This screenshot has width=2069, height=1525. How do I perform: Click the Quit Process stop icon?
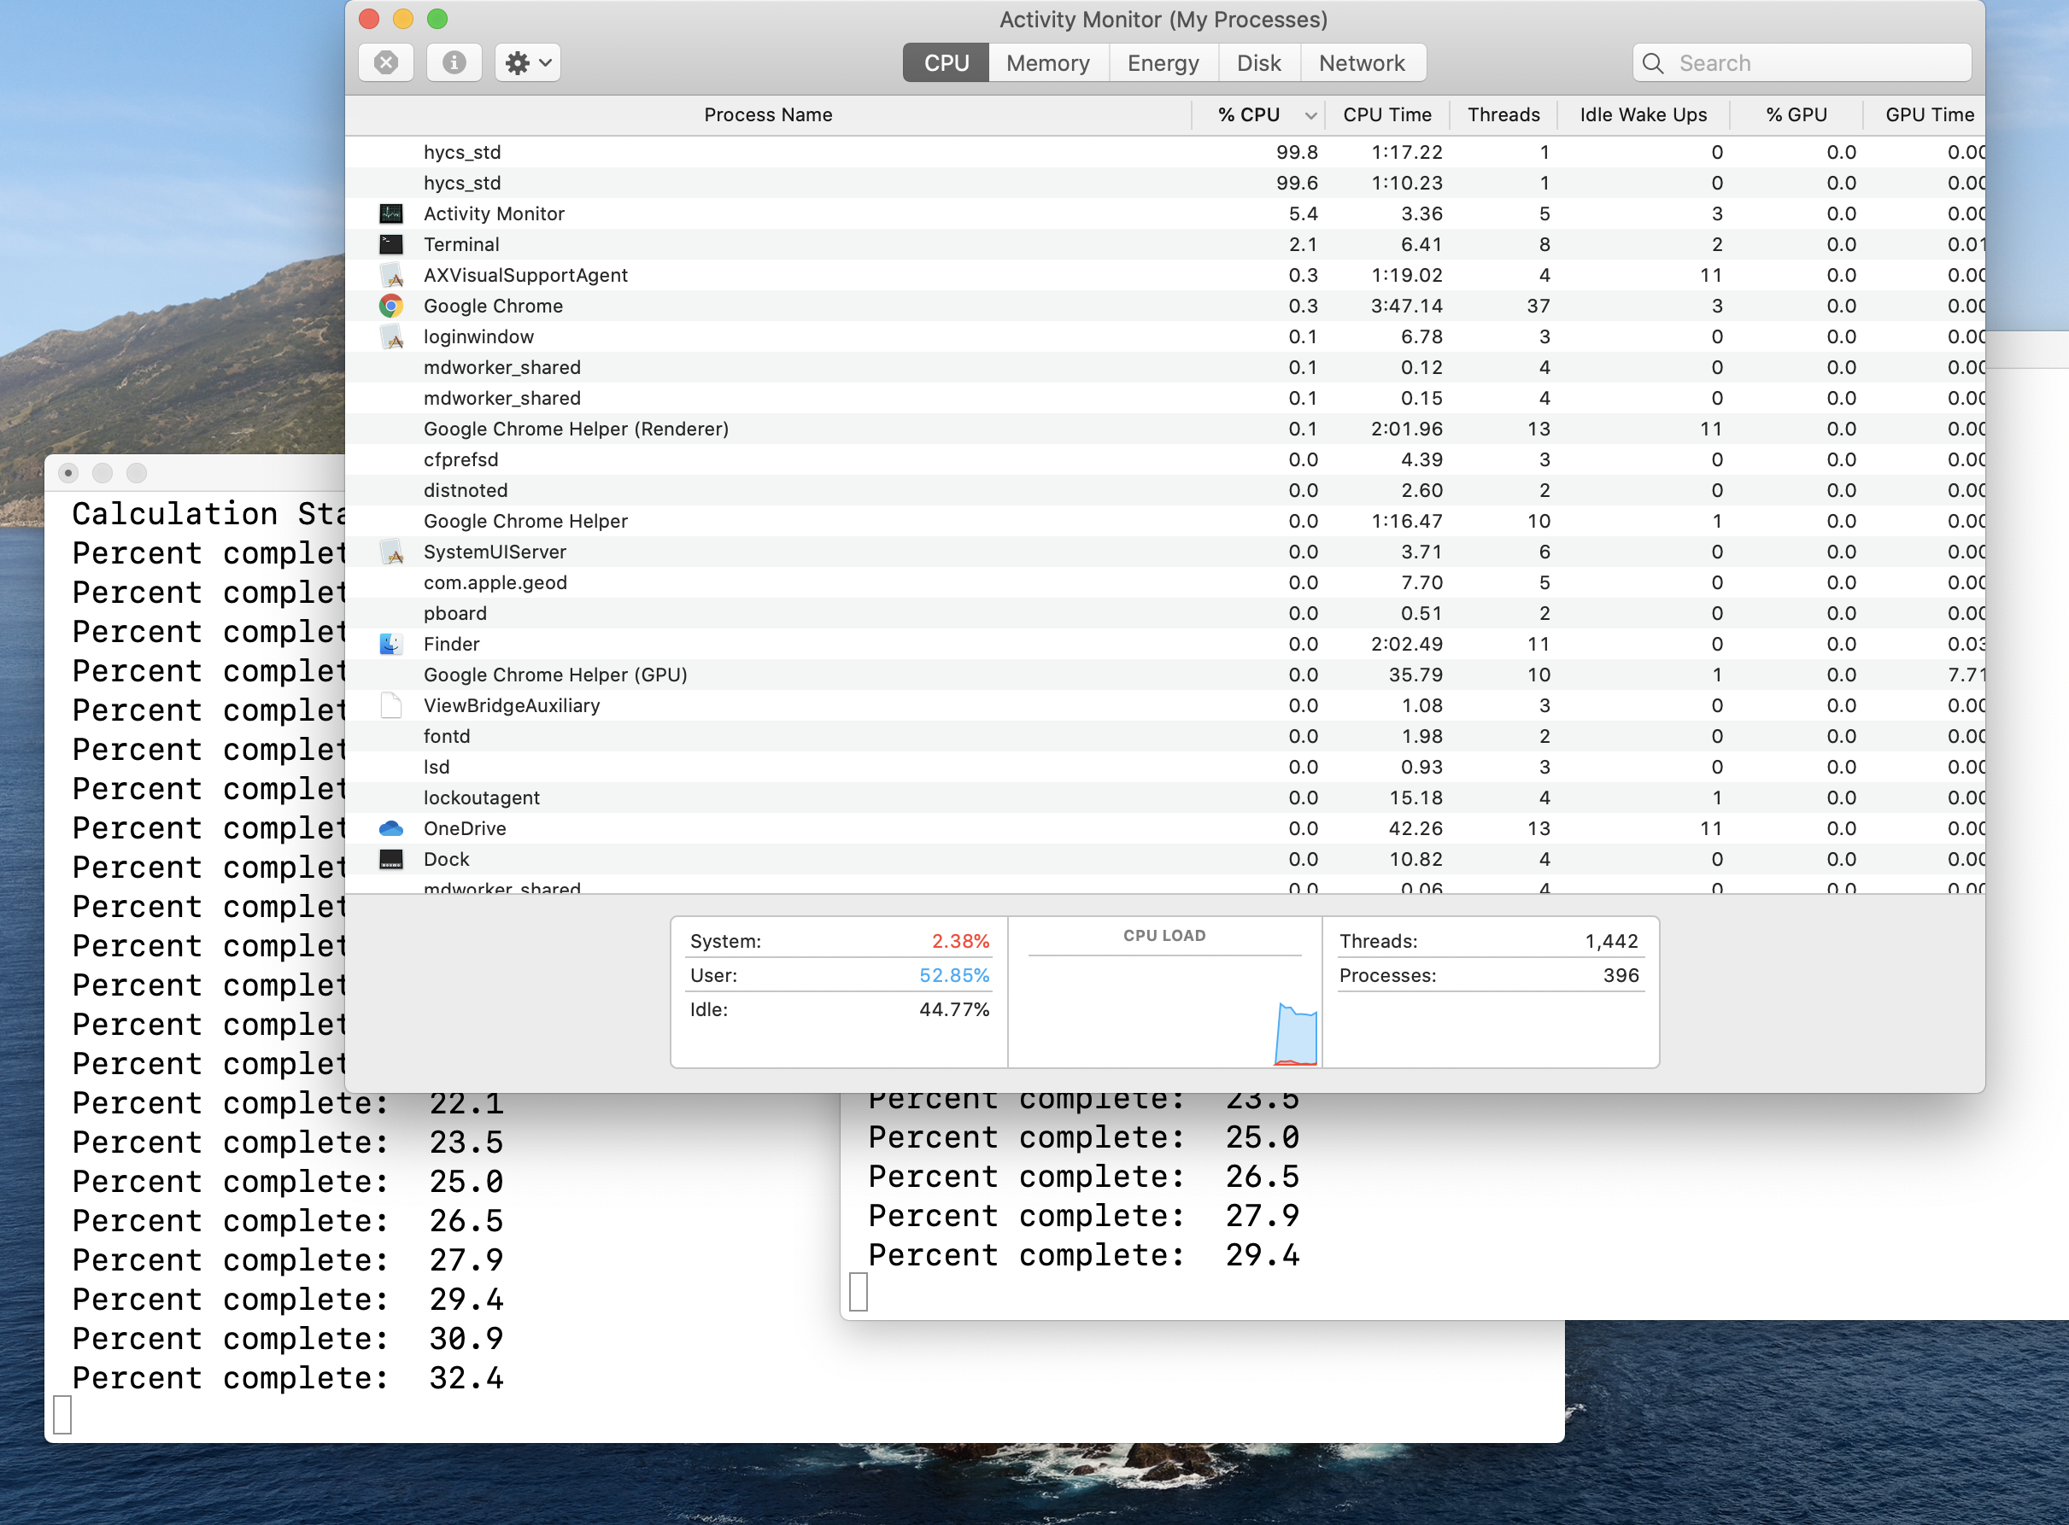pos(386,63)
